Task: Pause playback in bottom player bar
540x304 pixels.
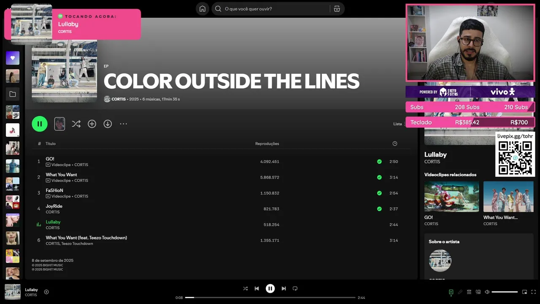Action: (270, 288)
